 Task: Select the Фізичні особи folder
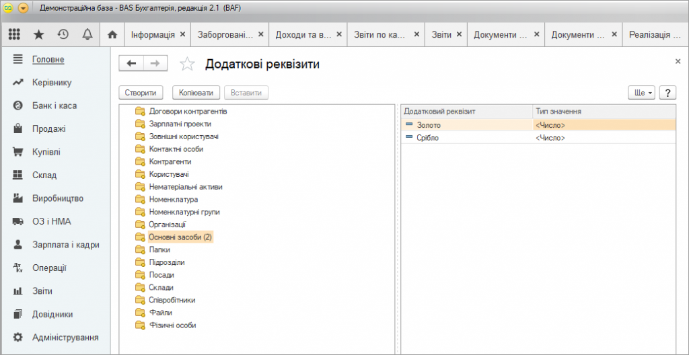[x=173, y=325]
